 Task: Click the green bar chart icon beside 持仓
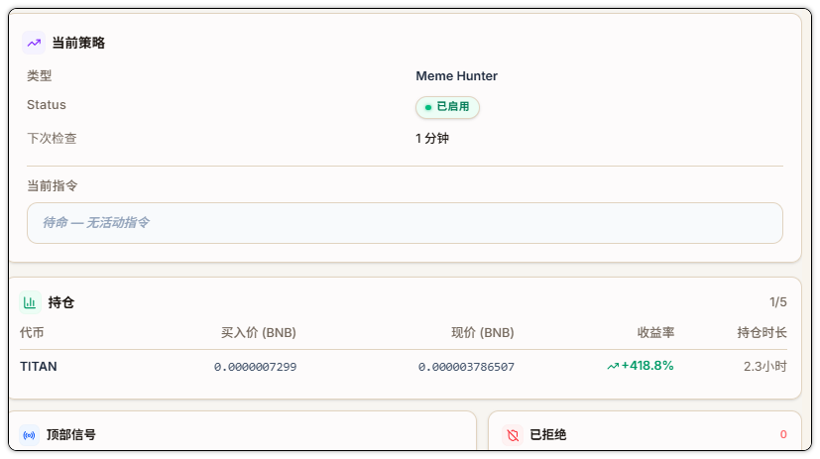tap(30, 302)
